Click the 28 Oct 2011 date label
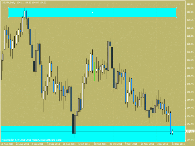This screenshot has height=146, width=195. 116,144
